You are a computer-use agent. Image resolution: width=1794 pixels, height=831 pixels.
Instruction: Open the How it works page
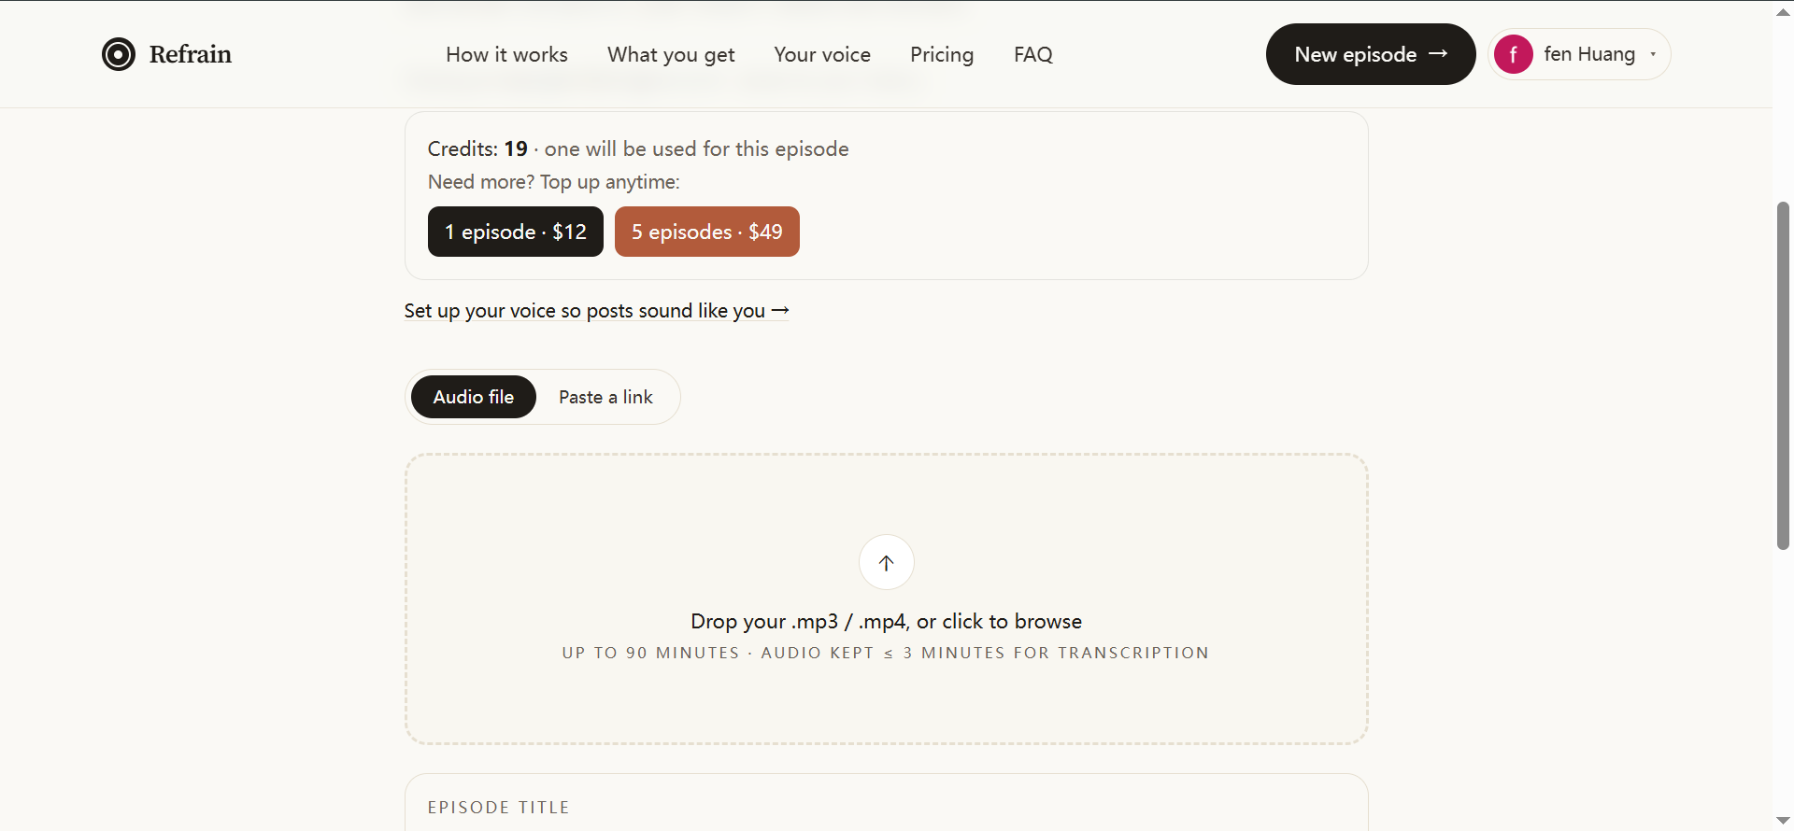[x=506, y=54]
